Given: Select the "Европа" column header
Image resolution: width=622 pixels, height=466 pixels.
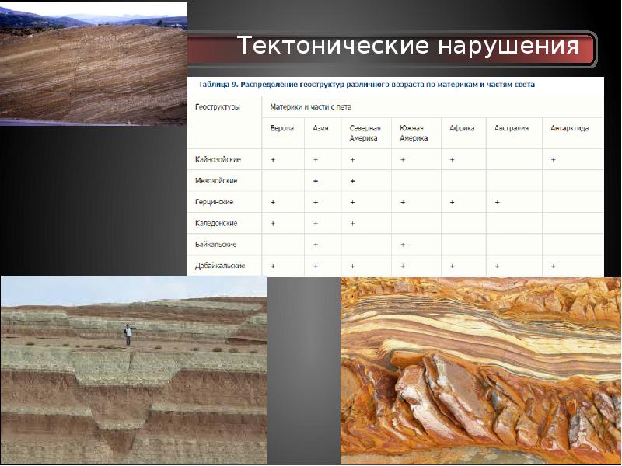Looking at the screenshot, I should 281,128.
